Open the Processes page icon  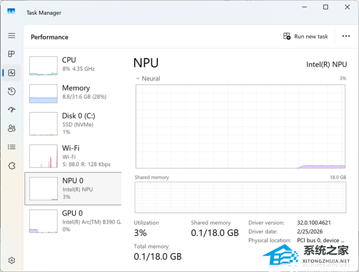(x=11, y=54)
